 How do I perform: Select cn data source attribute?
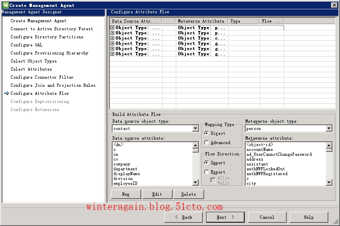click(116, 155)
